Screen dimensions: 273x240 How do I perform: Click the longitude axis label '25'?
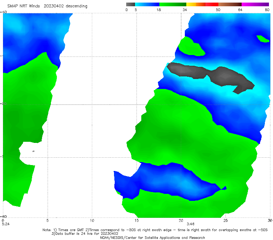[x=225, y=220]
